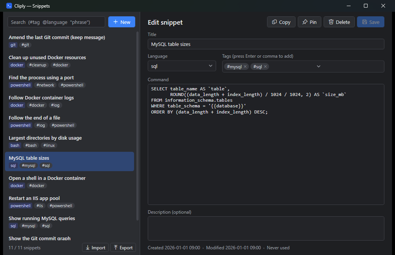Create a new snippet with New button

pos(122,22)
